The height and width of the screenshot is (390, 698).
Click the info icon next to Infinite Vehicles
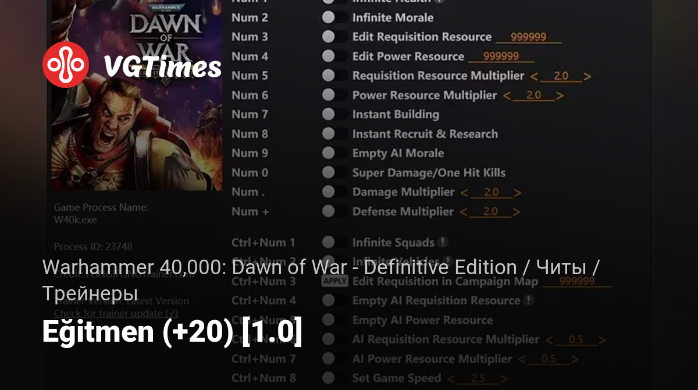(448, 261)
